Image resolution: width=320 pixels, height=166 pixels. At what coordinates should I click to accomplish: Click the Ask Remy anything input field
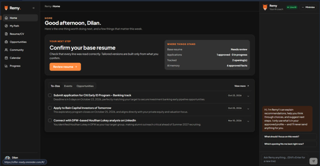[x=285, y=159]
